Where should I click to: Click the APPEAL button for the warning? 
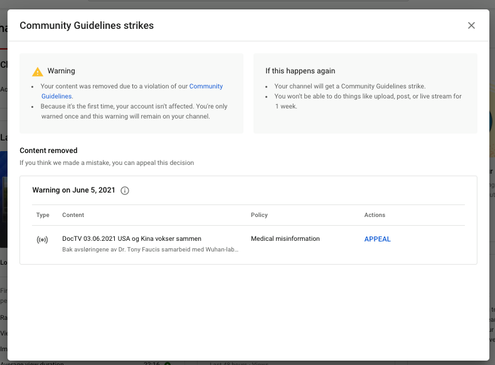[377, 239]
